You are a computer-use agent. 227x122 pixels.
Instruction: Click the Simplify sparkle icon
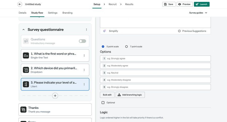click(104, 31)
